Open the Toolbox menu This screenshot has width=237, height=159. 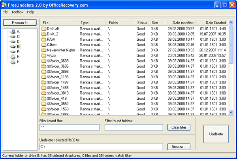[x=17, y=12]
